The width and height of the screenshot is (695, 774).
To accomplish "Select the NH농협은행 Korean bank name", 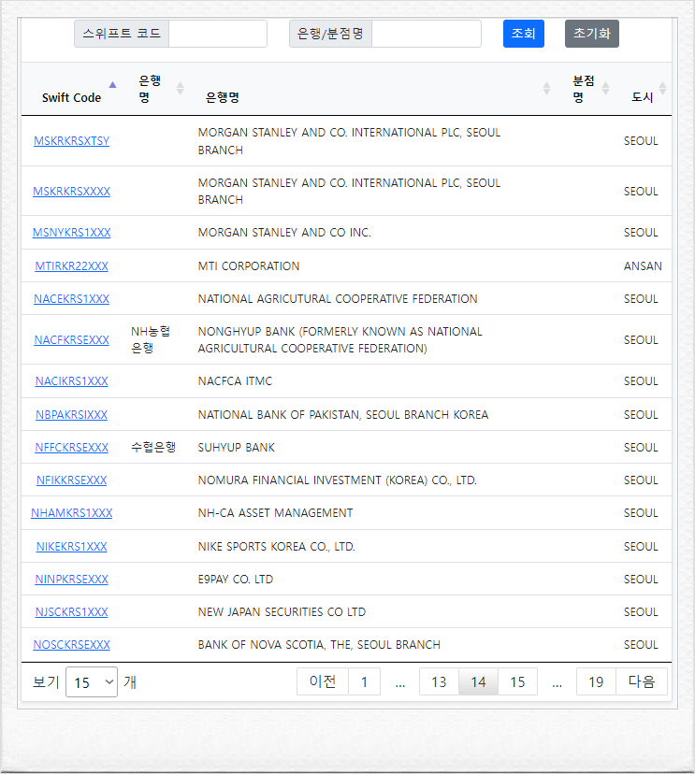I will (151, 339).
